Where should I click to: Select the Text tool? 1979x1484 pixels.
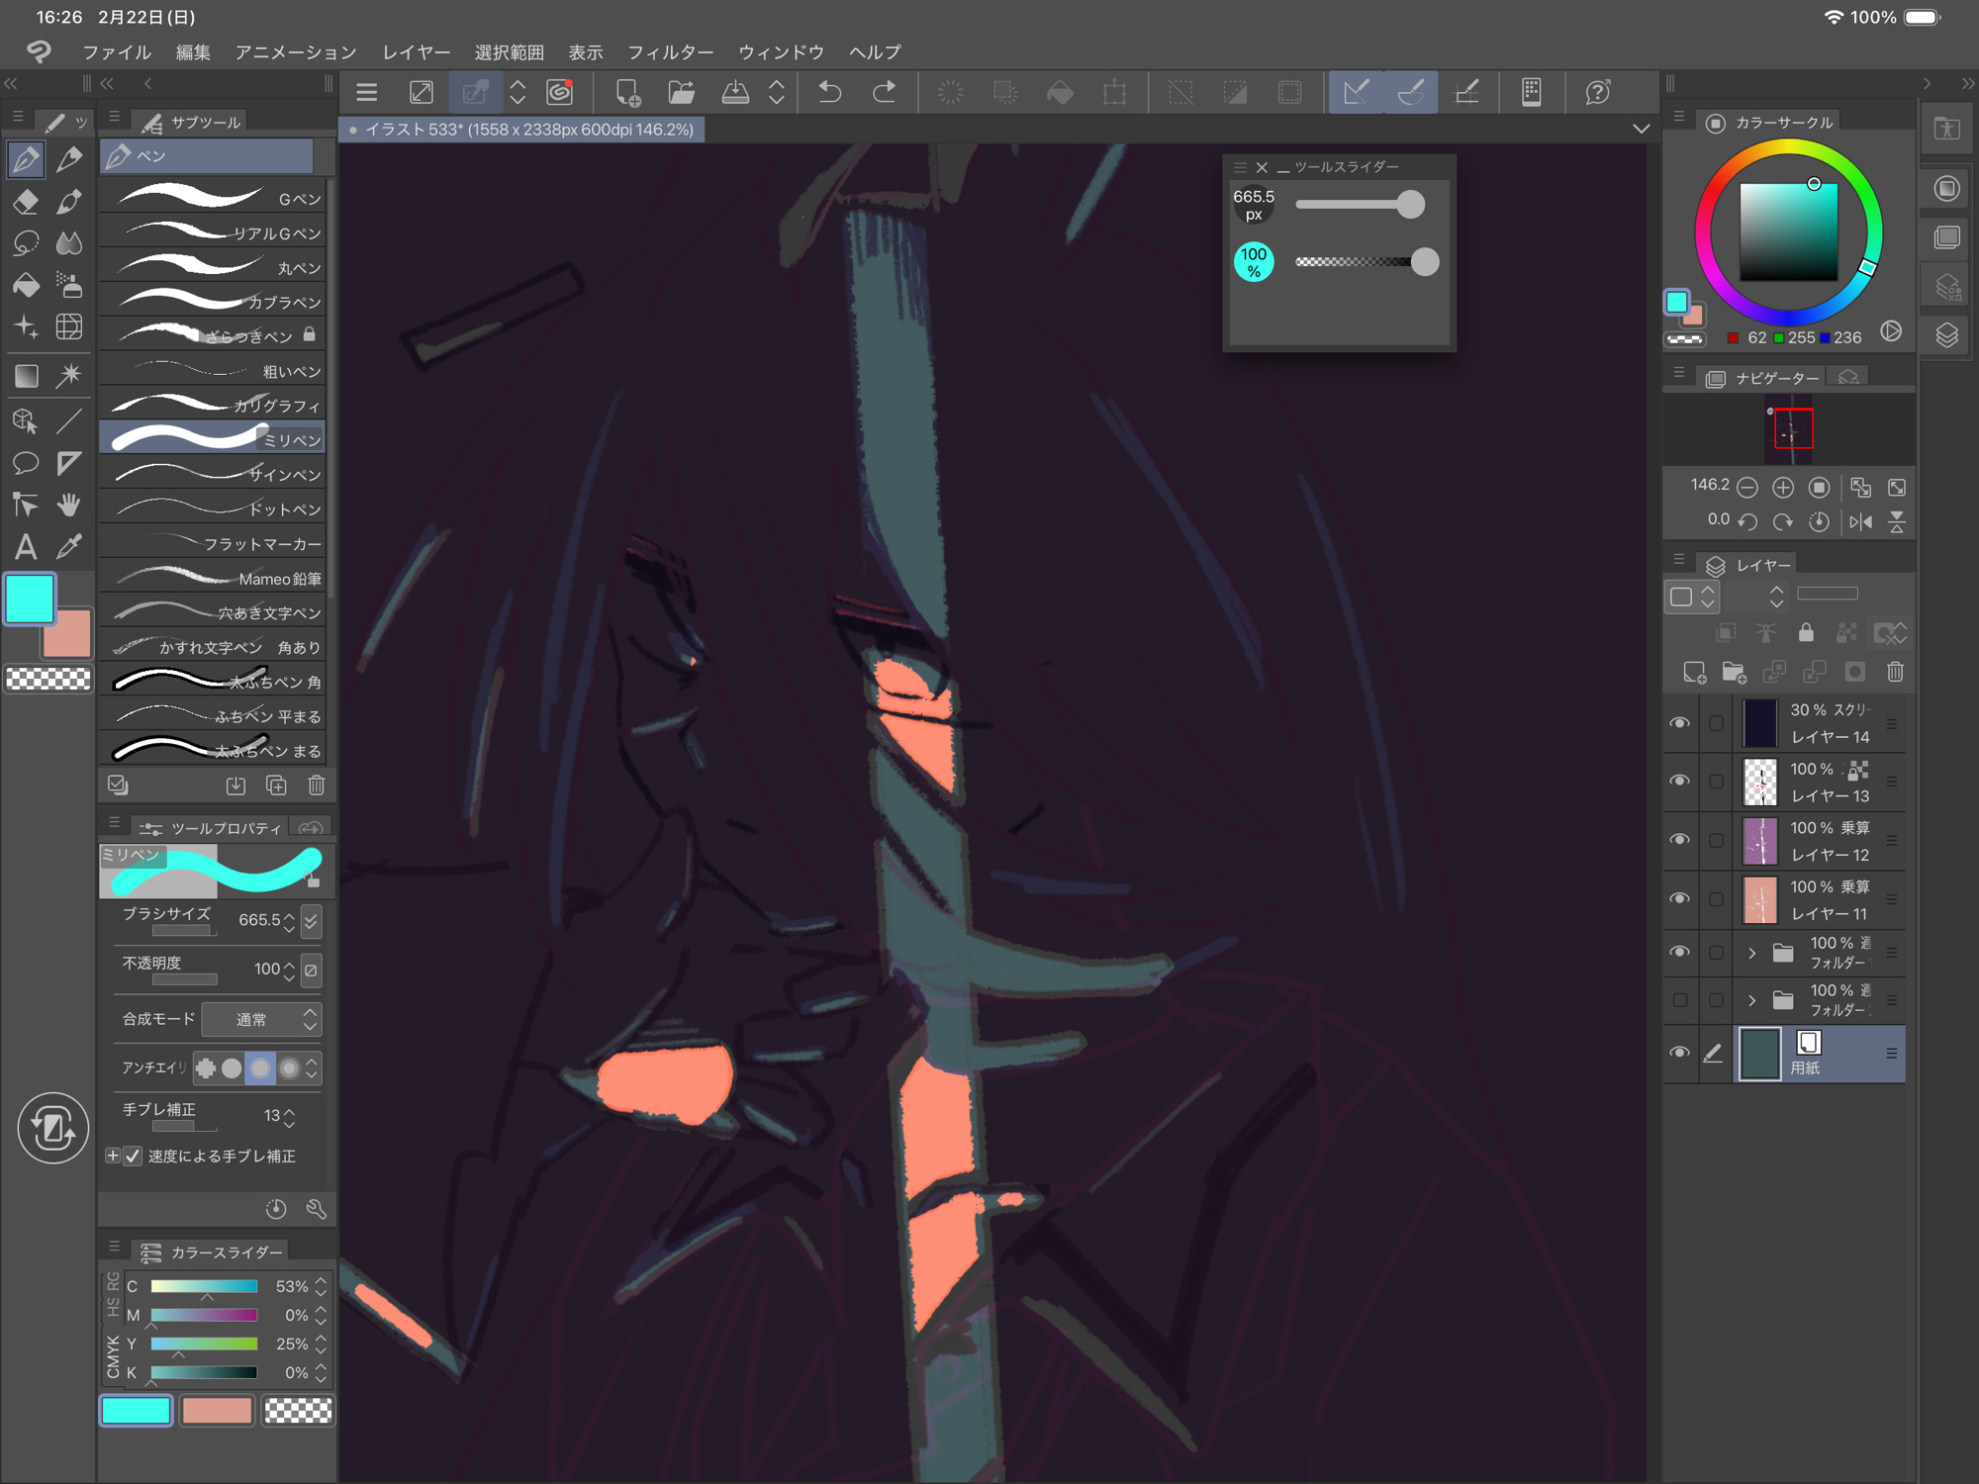pos(26,546)
